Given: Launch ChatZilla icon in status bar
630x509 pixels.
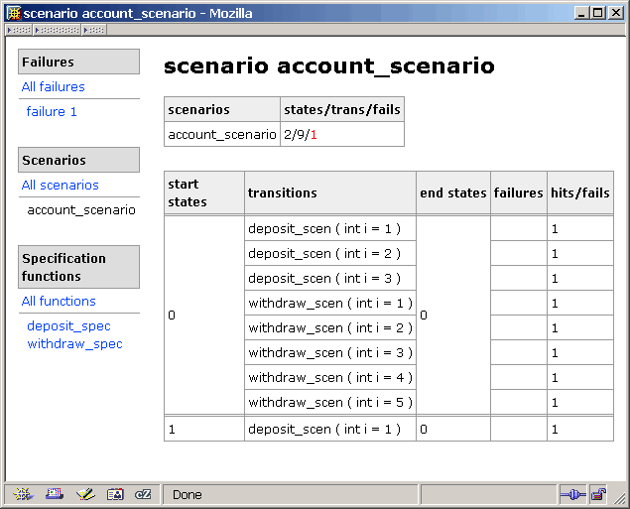Looking at the screenshot, I should 143,494.
